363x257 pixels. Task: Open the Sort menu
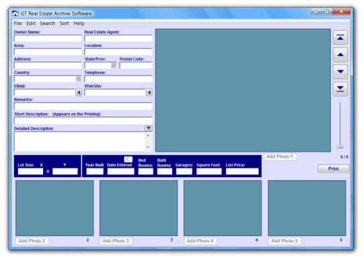(x=64, y=23)
